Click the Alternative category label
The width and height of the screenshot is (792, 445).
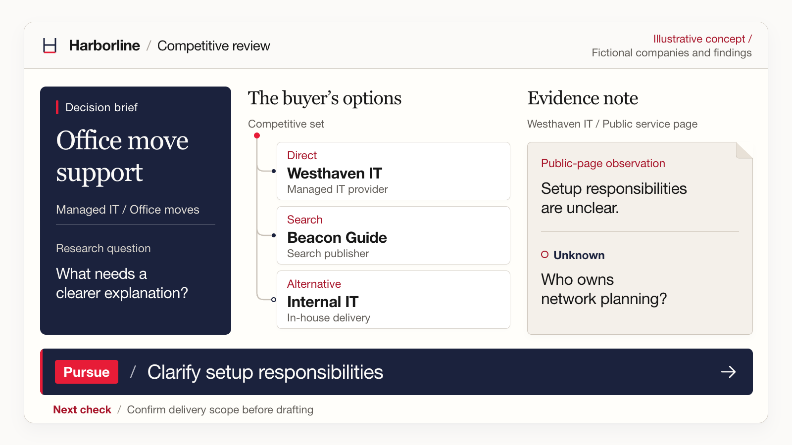pyautogui.click(x=314, y=284)
